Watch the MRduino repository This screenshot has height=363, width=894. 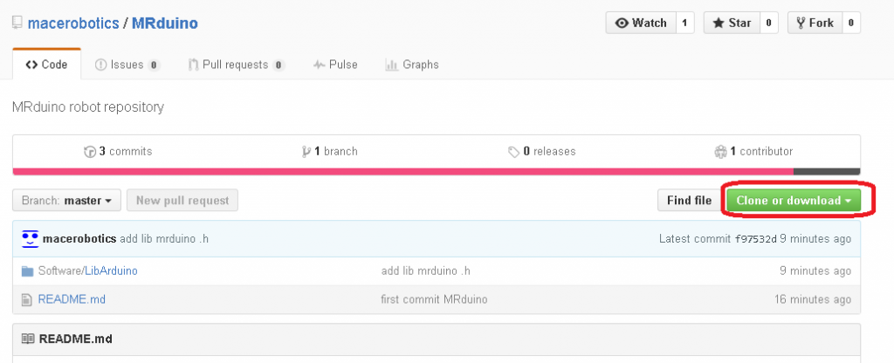click(642, 23)
